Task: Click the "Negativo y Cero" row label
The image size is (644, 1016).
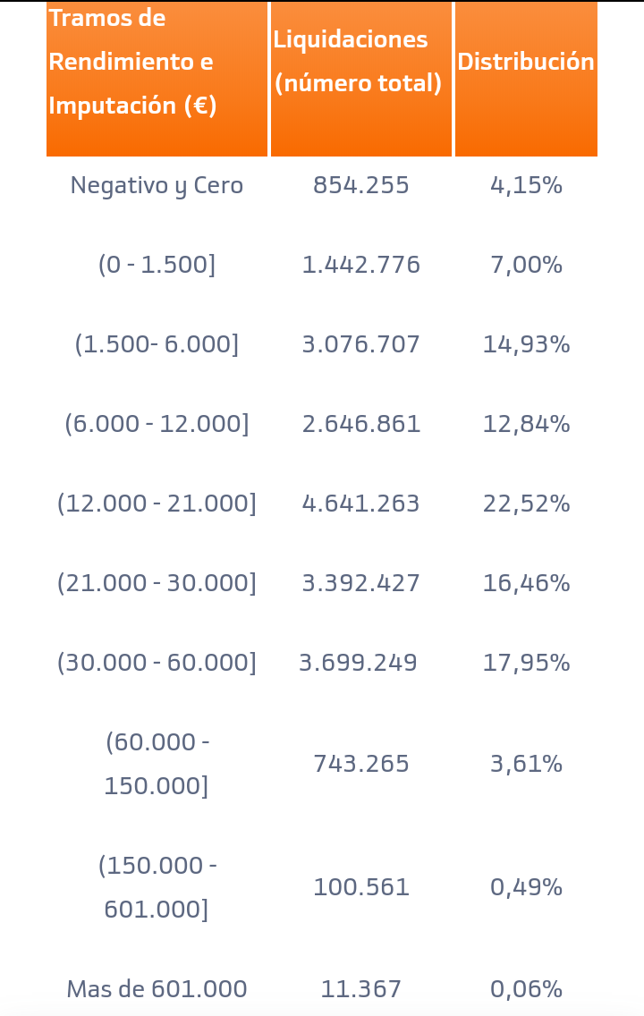Action: 157,185
